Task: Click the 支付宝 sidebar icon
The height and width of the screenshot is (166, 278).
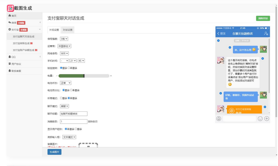Action: [x=10, y=29]
